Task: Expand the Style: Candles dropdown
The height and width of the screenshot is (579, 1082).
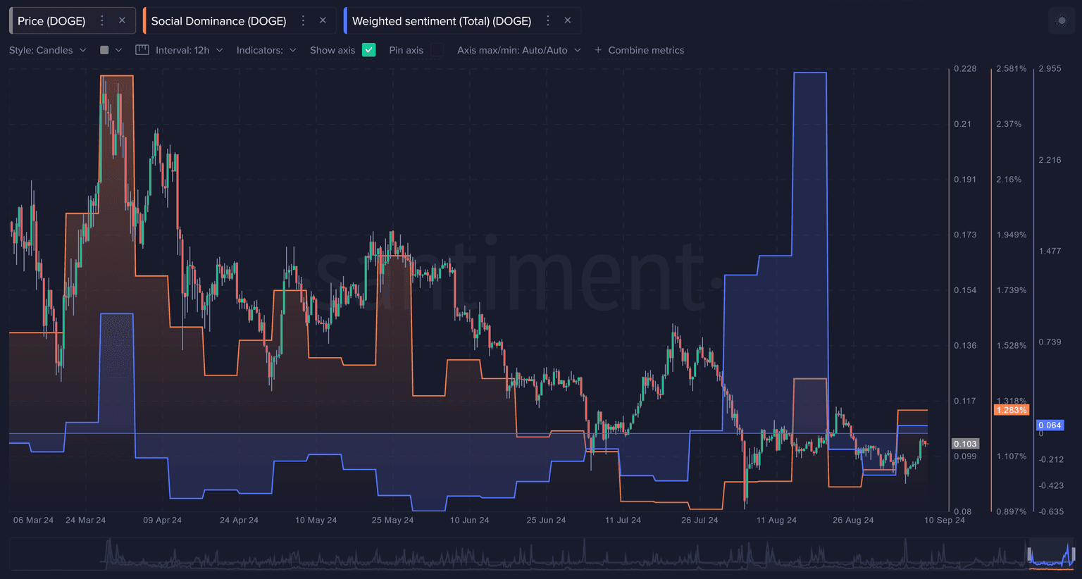Action: tap(48, 50)
